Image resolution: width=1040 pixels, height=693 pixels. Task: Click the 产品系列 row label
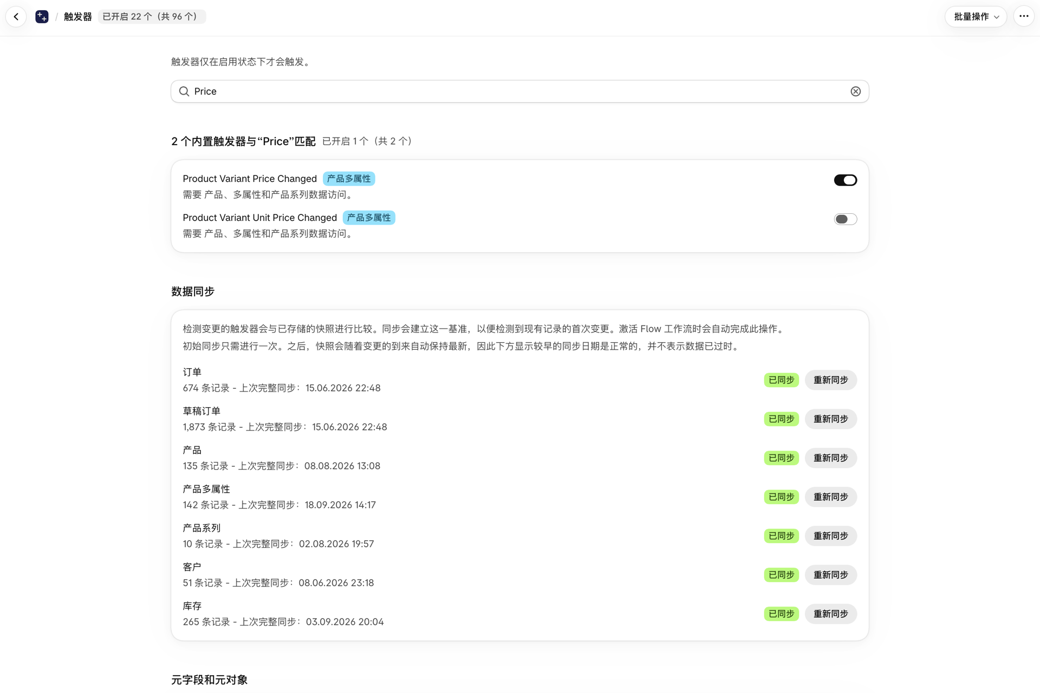(x=201, y=528)
